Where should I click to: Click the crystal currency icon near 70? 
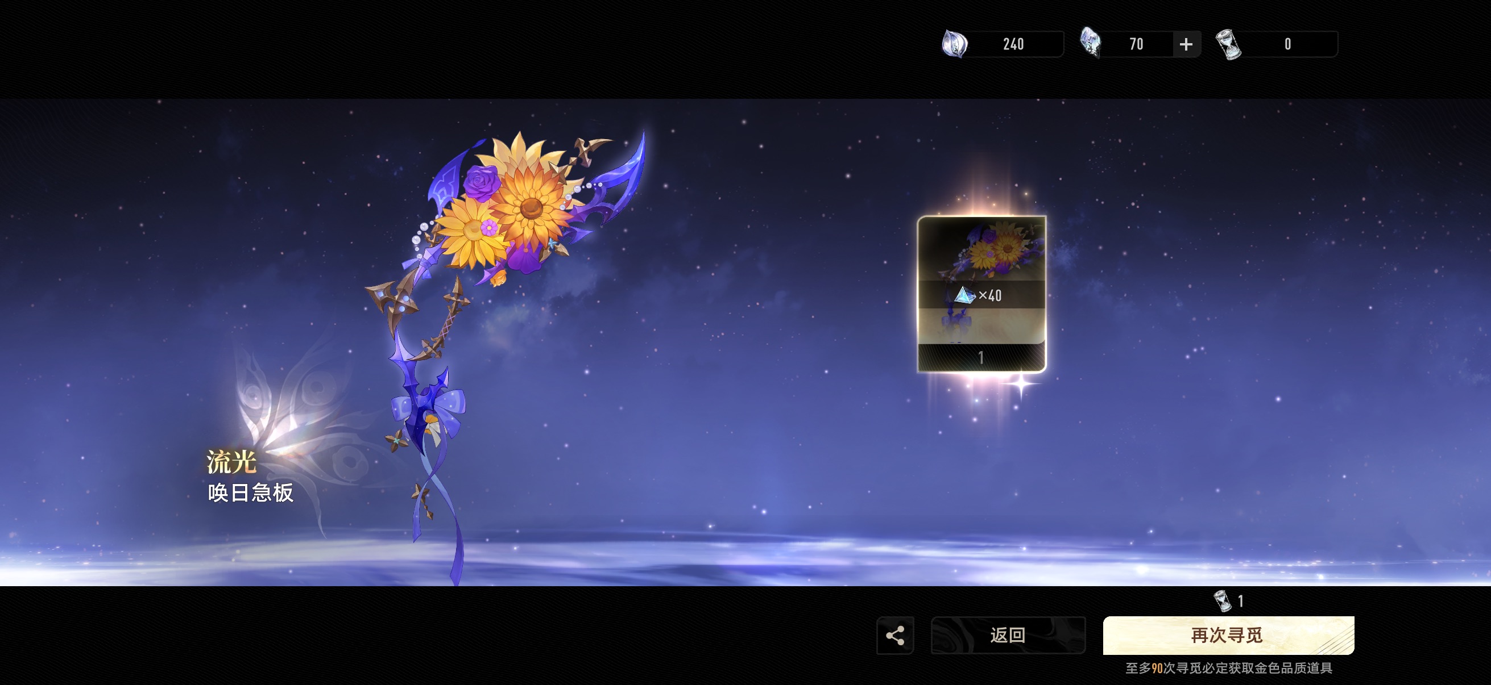point(1091,43)
